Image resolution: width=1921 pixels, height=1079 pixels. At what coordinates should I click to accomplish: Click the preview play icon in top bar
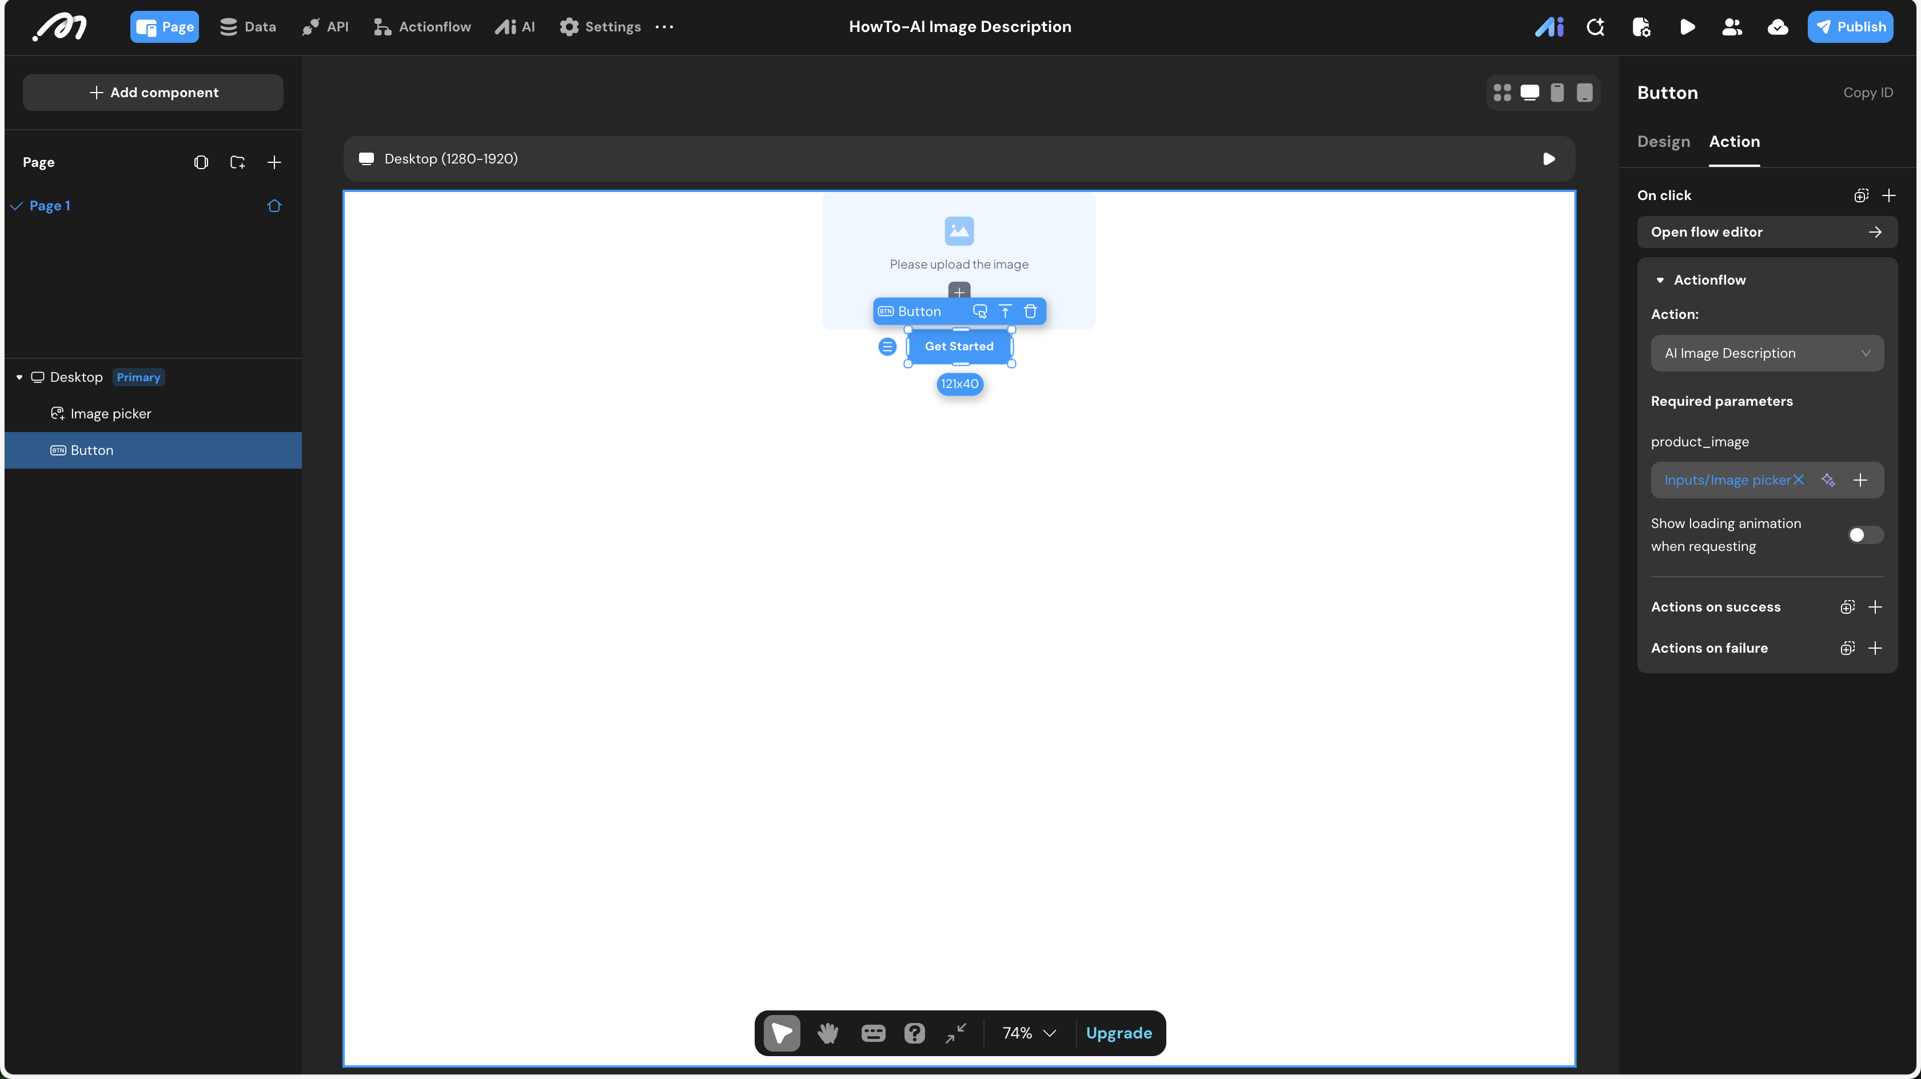1687,27
